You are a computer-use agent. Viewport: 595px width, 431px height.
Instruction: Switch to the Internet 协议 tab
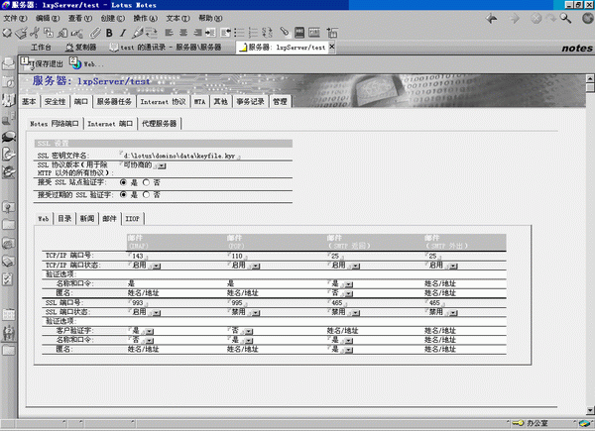coord(164,102)
